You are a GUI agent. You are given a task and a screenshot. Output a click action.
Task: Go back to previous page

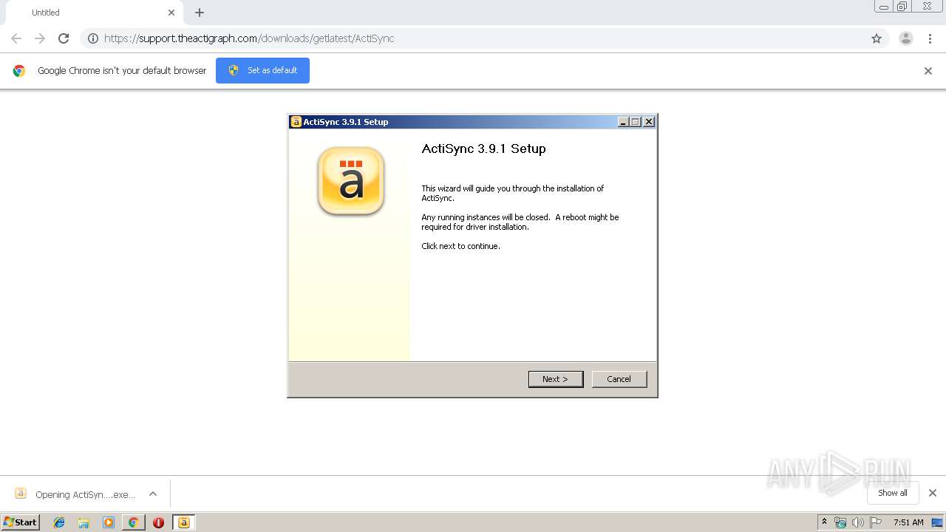coord(16,38)
